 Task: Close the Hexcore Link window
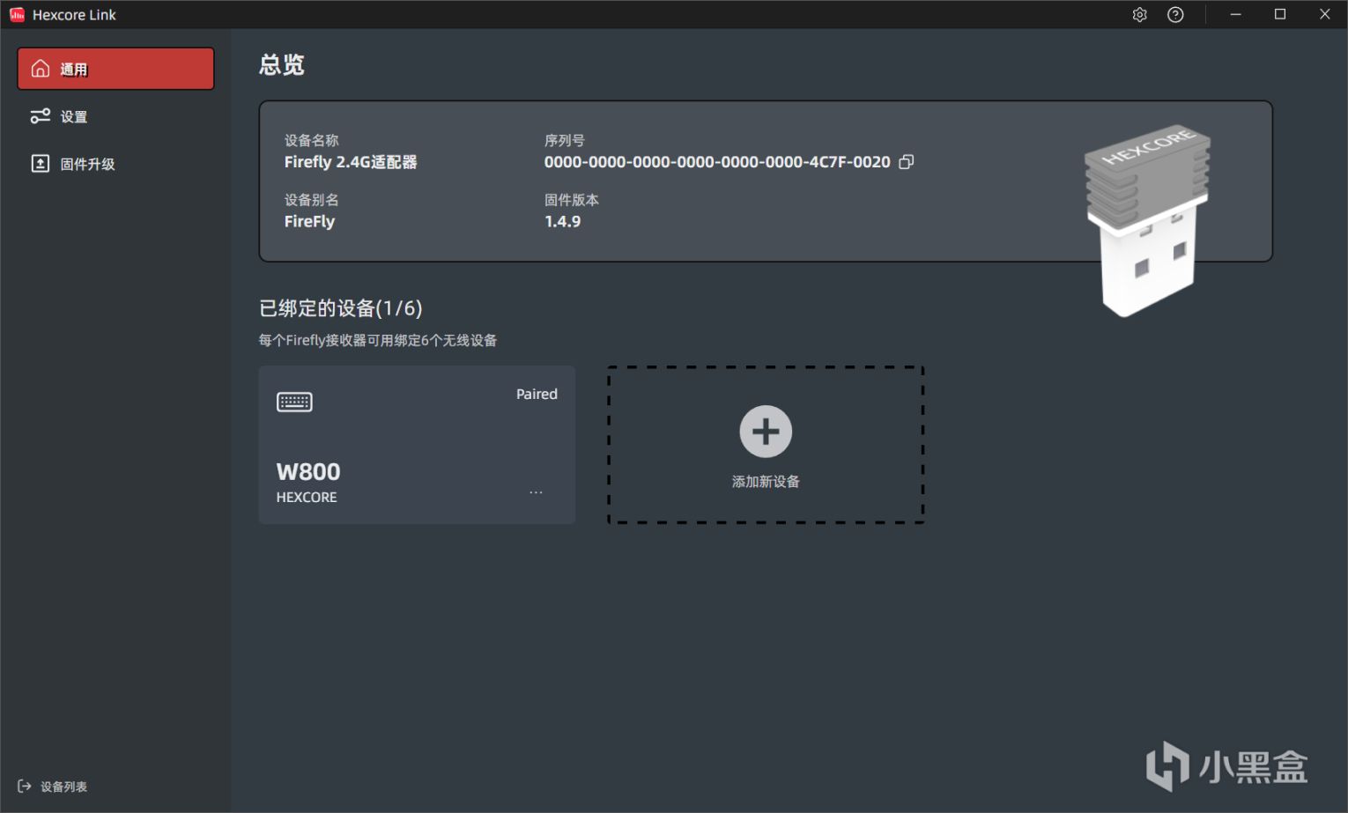[1324, 14]
